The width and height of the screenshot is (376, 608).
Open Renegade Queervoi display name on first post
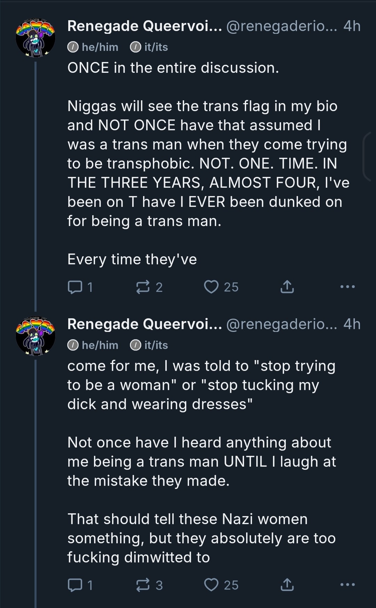tap(144, 26)
